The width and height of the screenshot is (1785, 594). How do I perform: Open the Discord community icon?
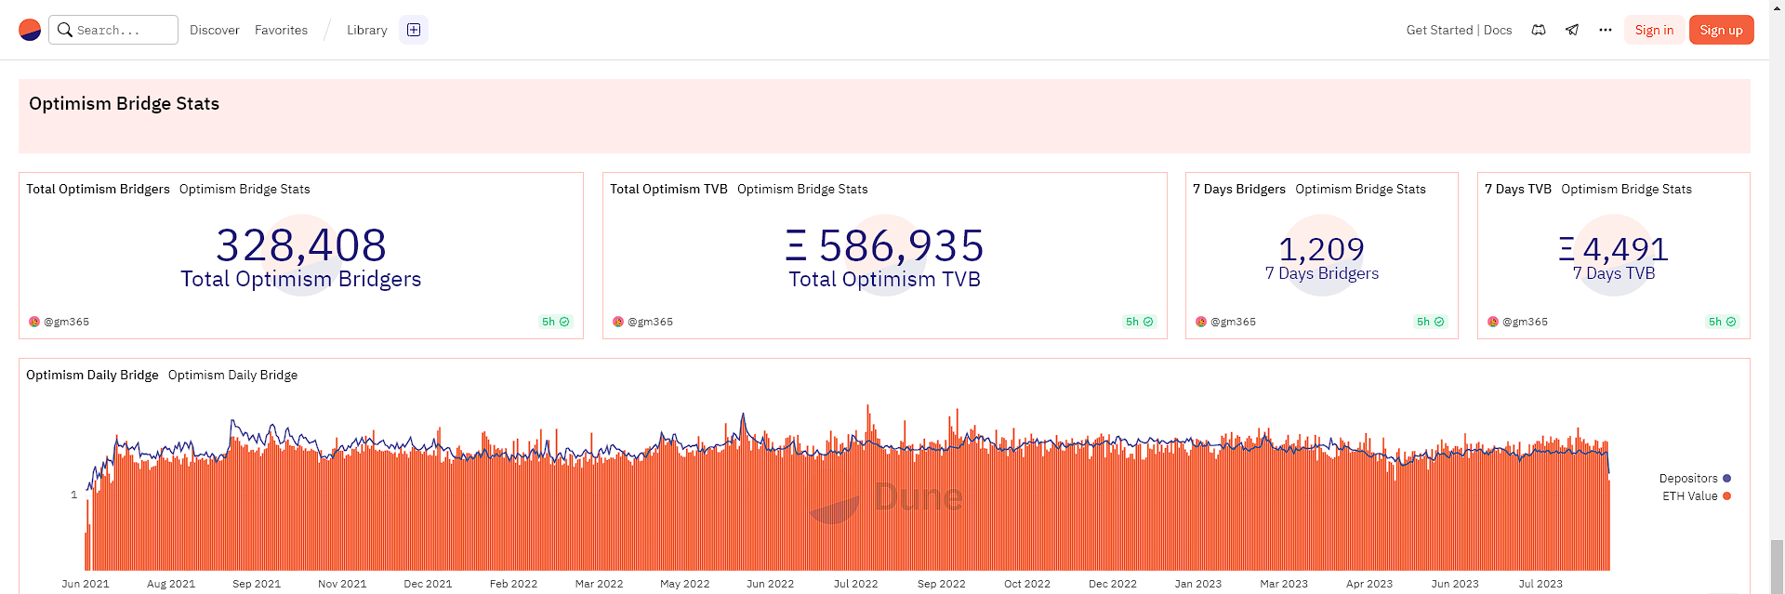(x=1539, y=30)
